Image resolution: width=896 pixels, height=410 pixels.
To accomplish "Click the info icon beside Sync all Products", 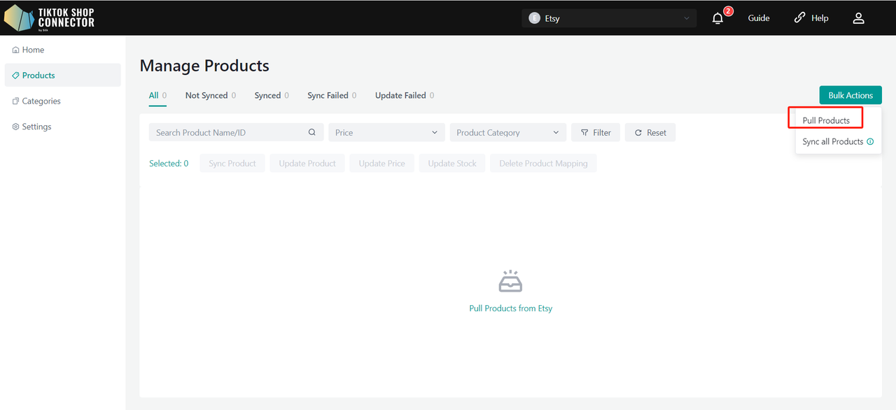I will [x=870, y=141].
